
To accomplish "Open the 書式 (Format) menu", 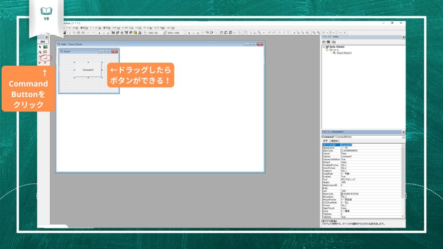I will pyautogui.click(x=84, y=28).
